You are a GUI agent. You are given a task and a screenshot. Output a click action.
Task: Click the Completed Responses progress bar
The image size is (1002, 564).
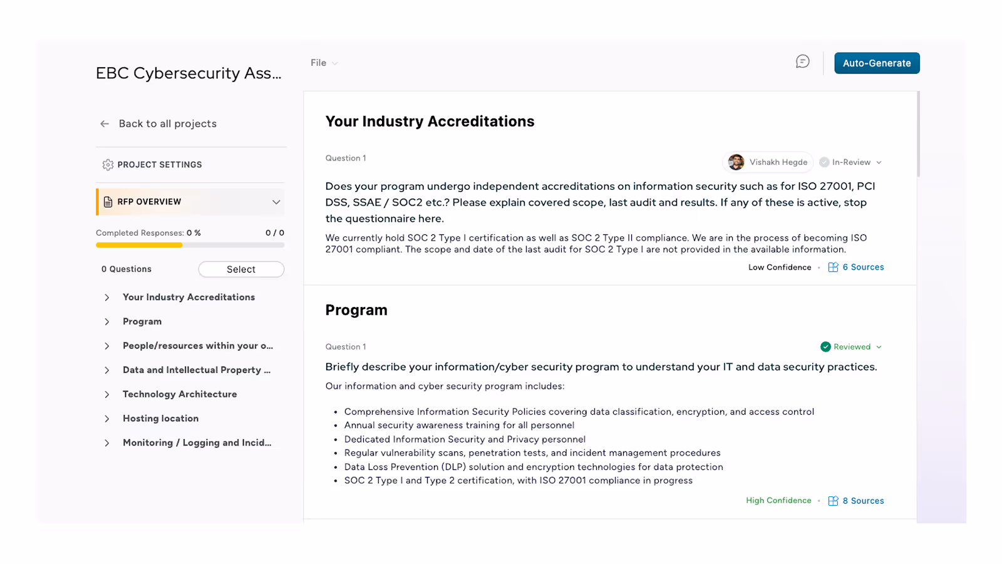click(x=190, y=244)
